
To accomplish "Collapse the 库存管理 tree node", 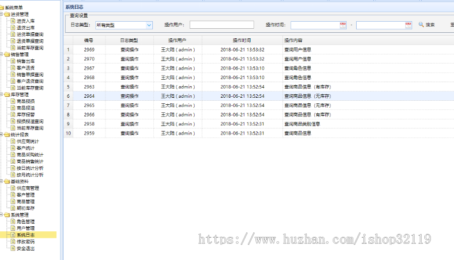I will point(1,94).
